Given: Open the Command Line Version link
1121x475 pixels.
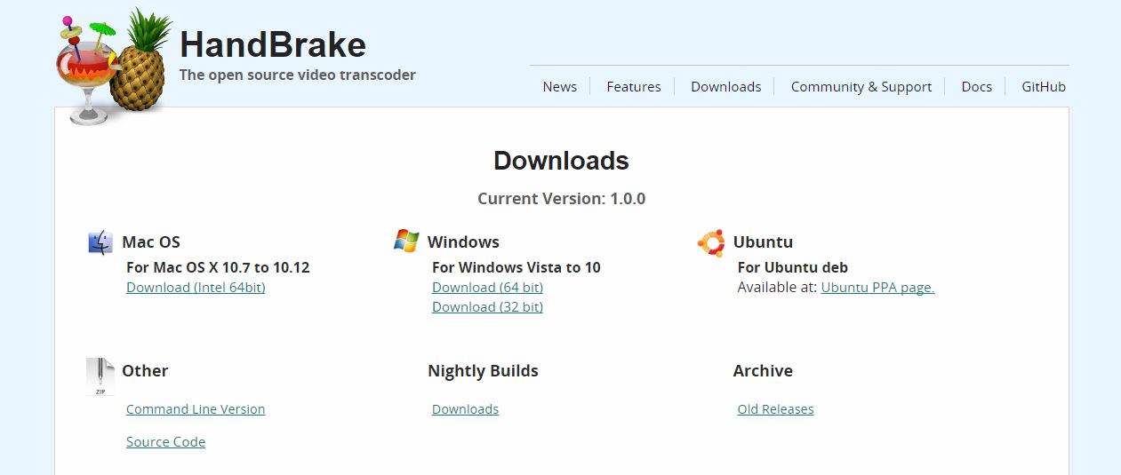Looking at the screenshot, I should click(x=196, y=409).
